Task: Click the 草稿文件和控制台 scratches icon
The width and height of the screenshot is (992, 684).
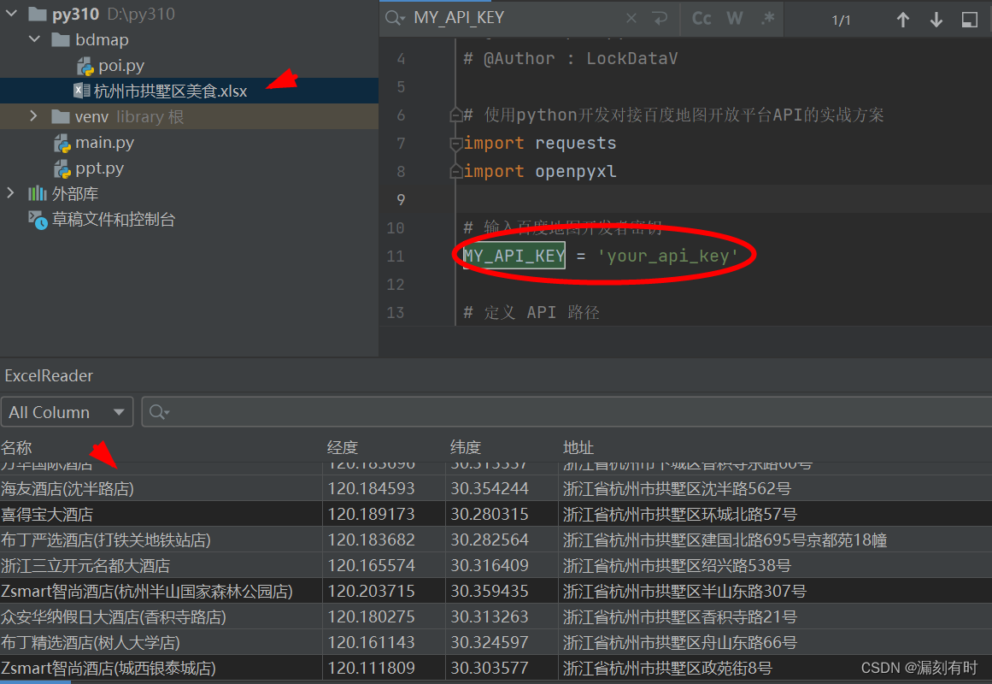Action: point(38,220)
